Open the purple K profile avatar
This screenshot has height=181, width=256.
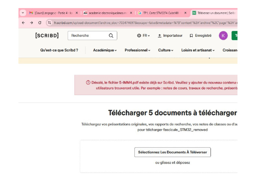pos(223,36)
